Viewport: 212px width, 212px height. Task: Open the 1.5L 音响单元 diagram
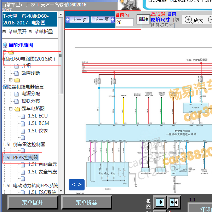[42, 165]
